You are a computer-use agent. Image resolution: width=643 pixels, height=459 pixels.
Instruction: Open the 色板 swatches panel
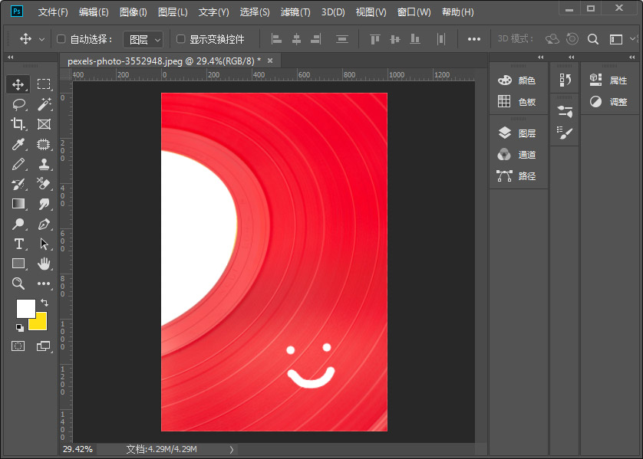[x=517, y=102]
